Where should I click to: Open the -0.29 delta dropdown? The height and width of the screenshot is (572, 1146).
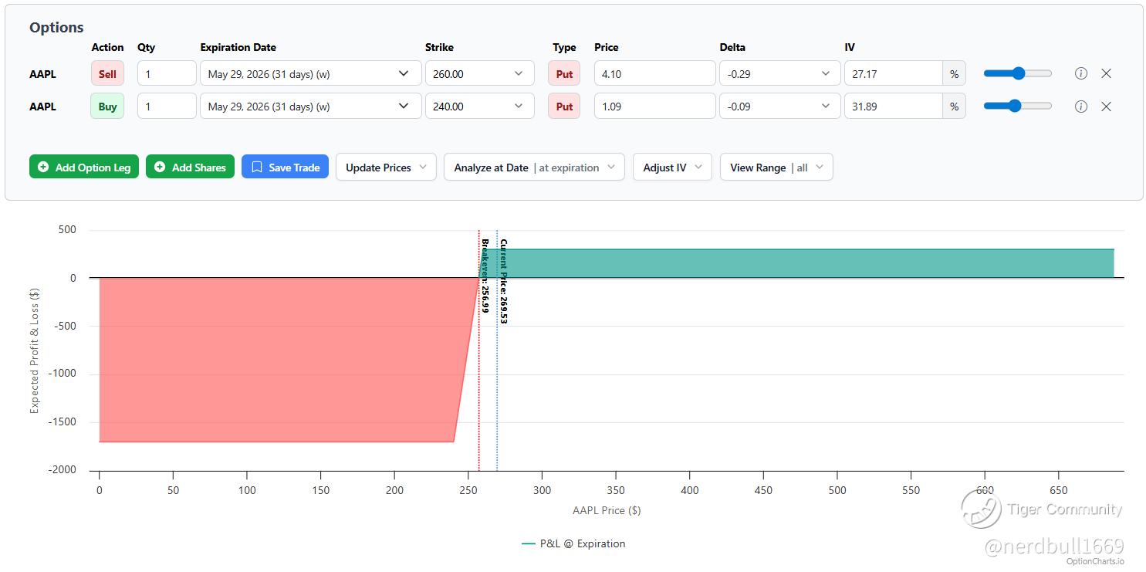click(779, 74)
